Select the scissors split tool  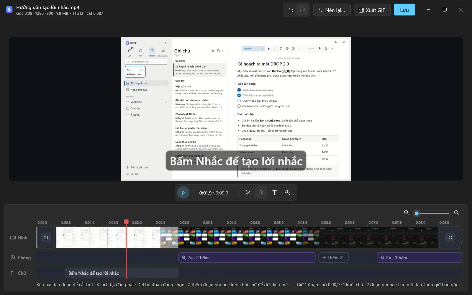point(248,193)
